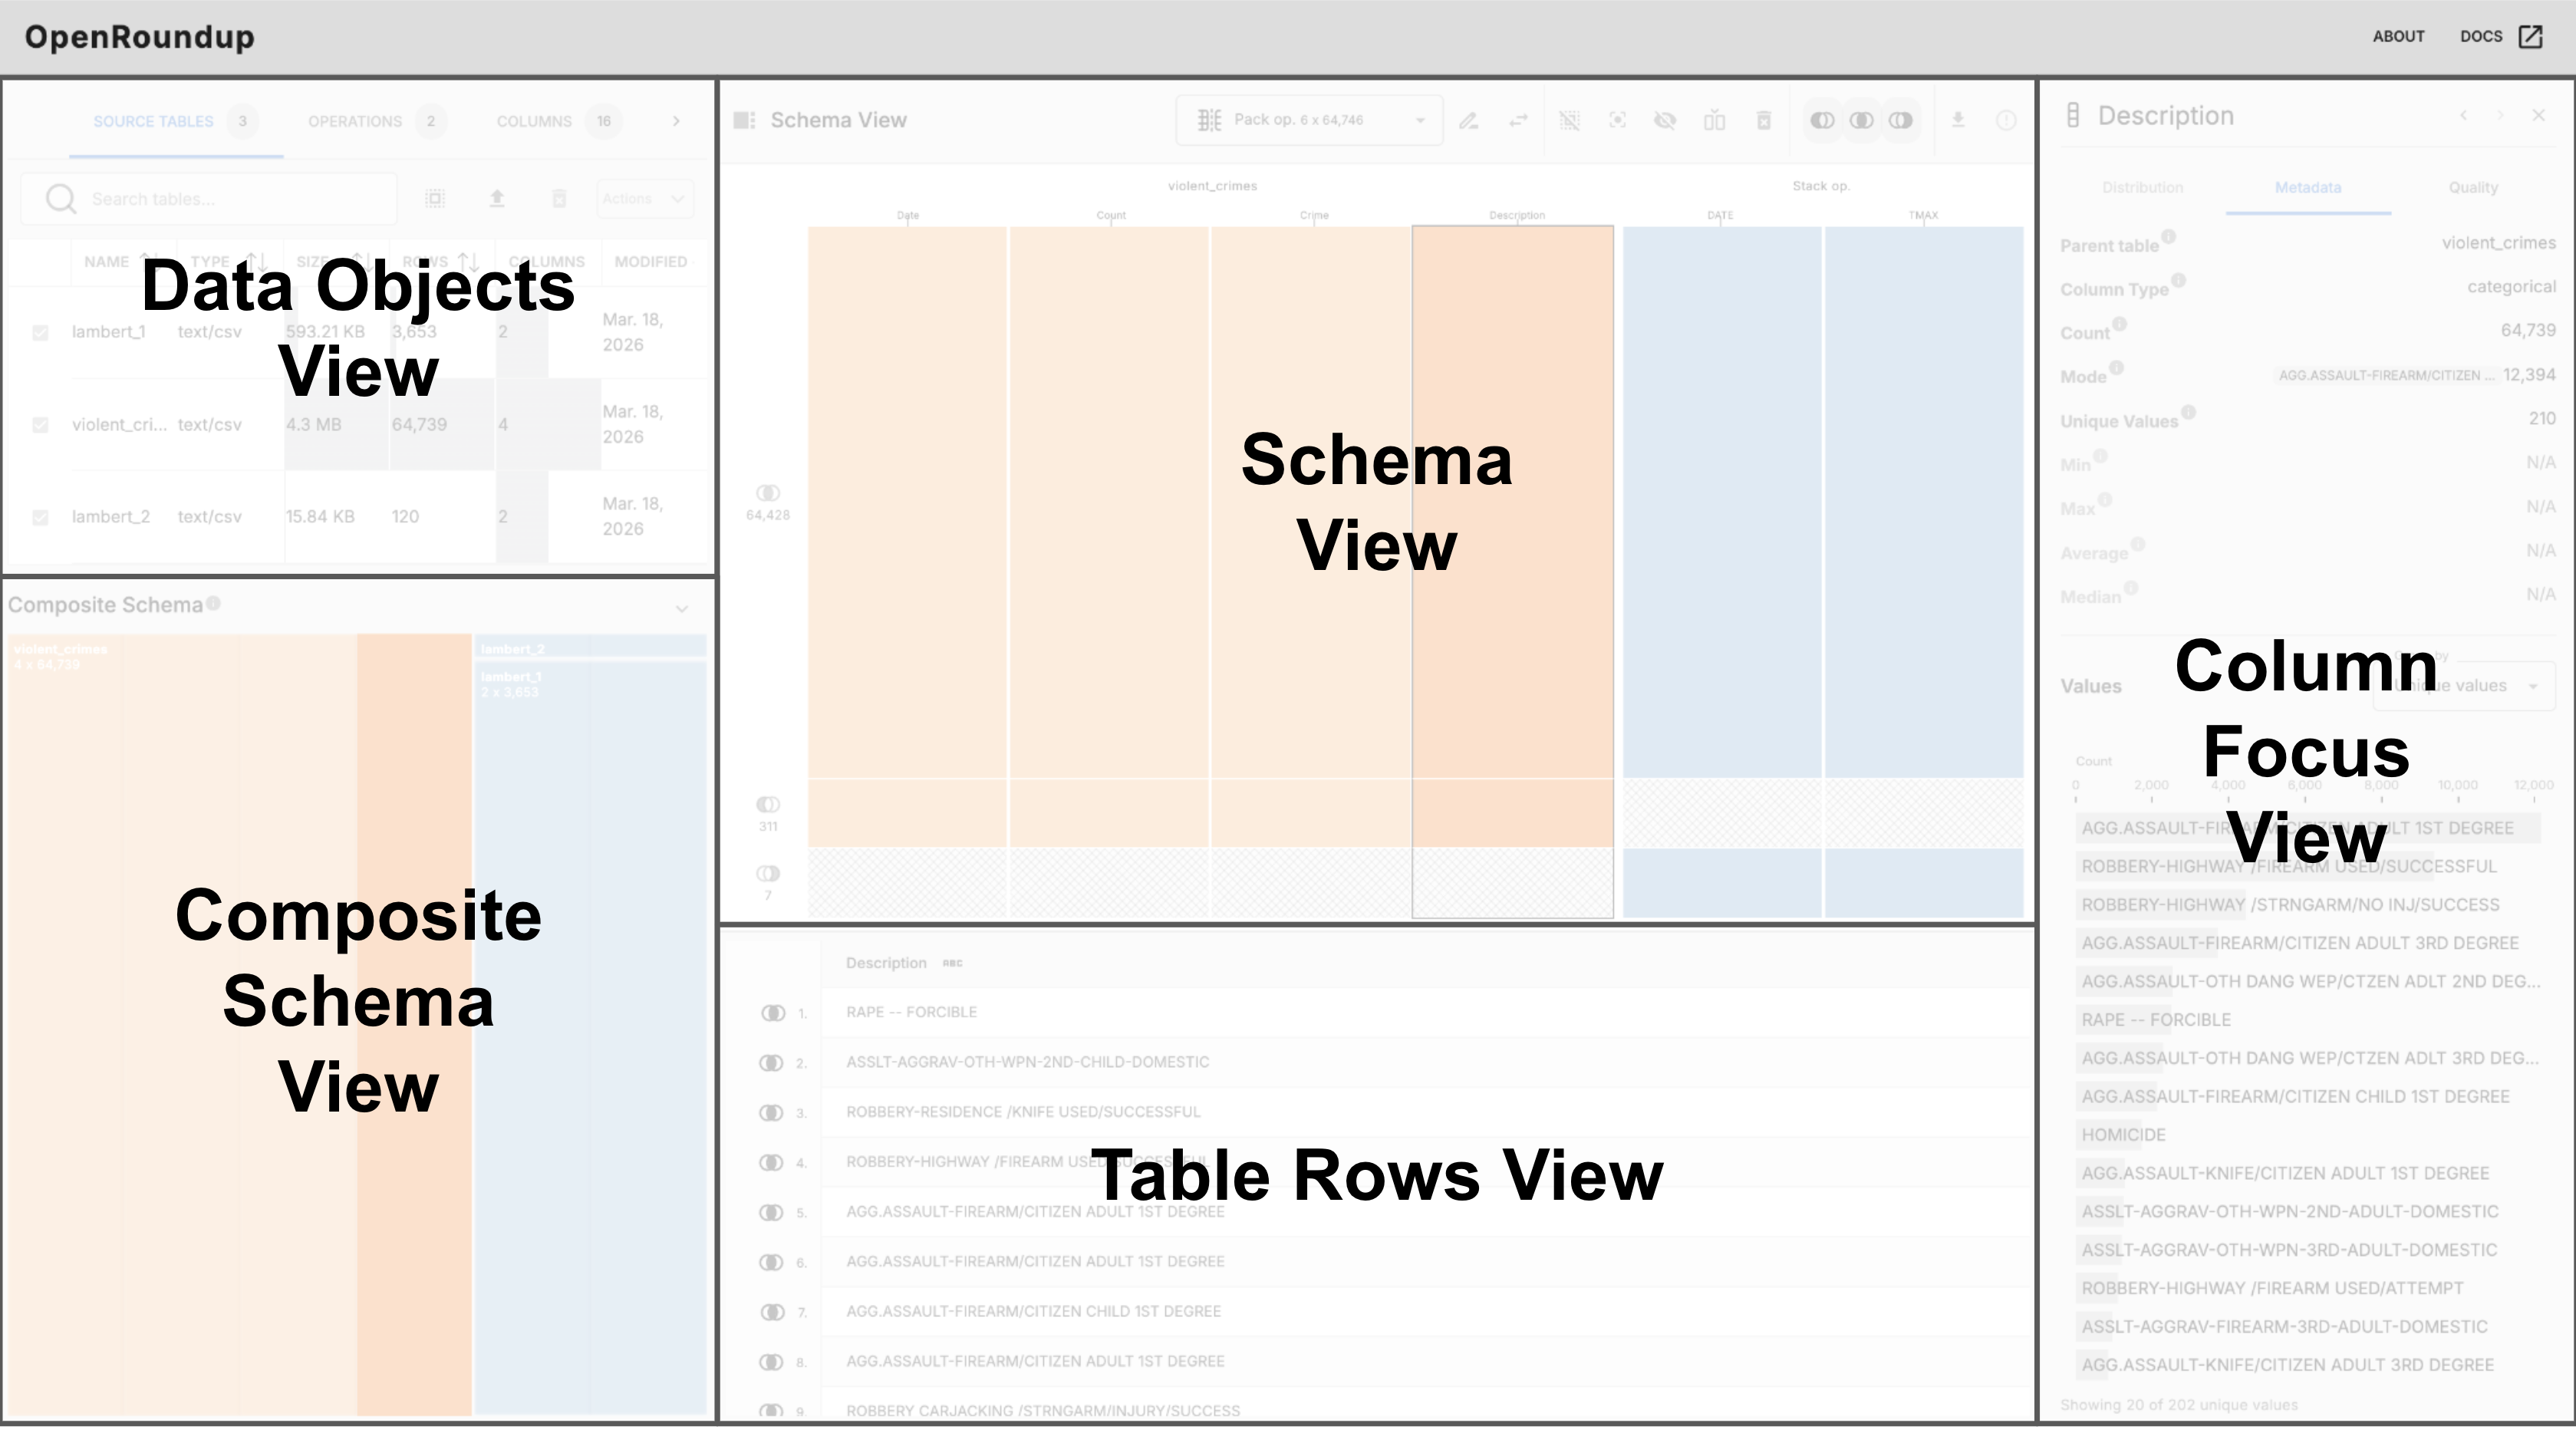Click the edit pencil icon in Schema View
This screenshot has height=1433, width=2576.
1468,121
